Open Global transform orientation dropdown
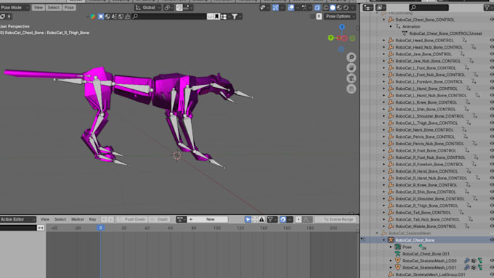This screenshot has height=278, width=494. tap(147, 7)
